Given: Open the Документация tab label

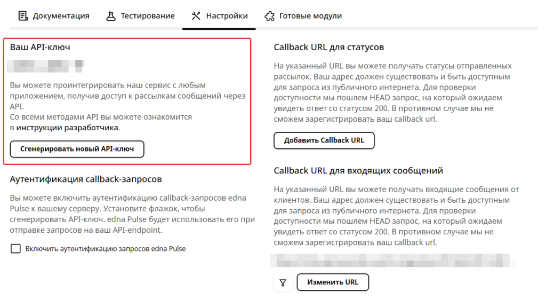Looking at the screenshot, I should coord(61,16).
